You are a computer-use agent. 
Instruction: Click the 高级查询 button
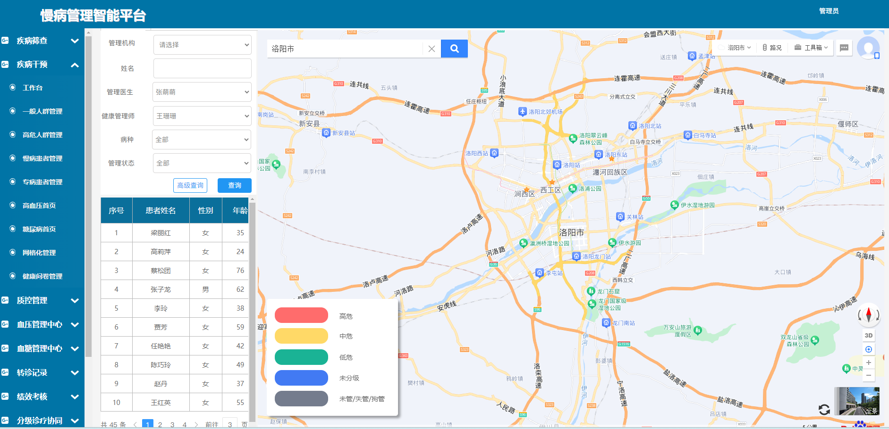(x=190, y=185)
